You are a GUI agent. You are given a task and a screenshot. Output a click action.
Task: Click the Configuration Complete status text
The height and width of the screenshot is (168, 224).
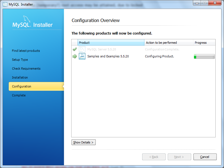(x=162, y=49)
